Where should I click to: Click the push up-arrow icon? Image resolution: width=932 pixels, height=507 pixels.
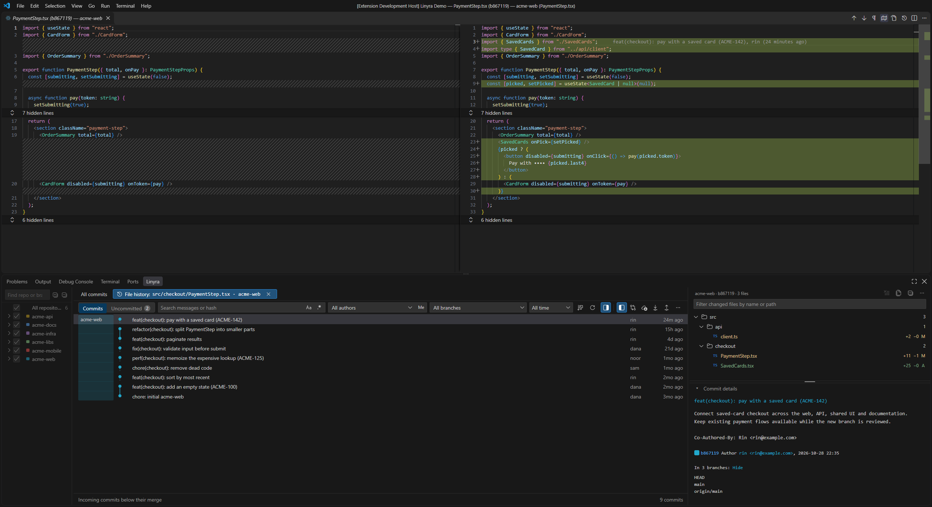[667, 308]
